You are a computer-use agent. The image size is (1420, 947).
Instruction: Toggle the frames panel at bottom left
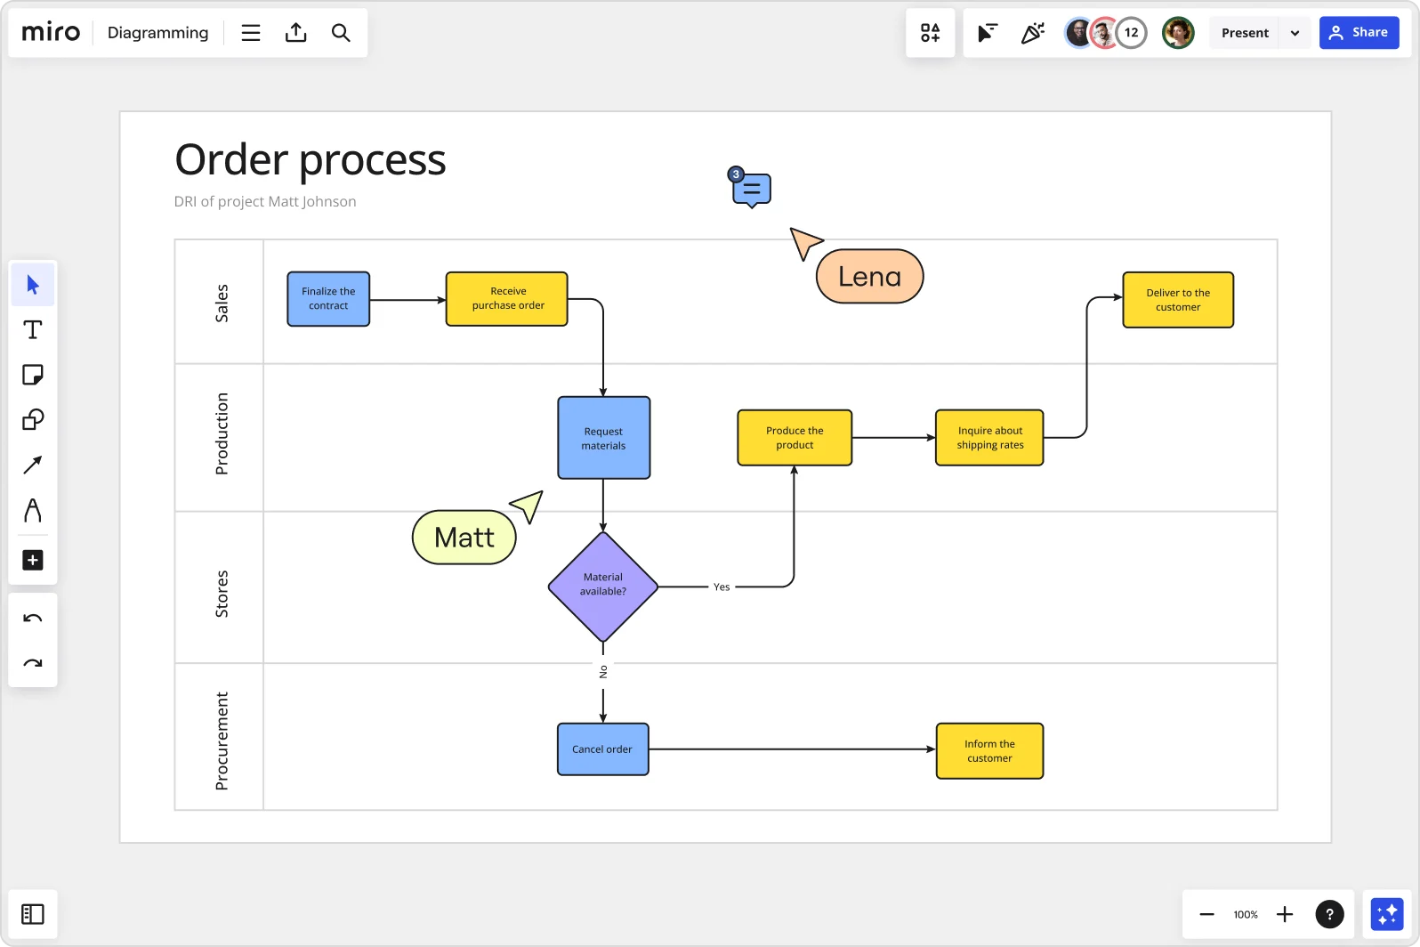(33, 914)
